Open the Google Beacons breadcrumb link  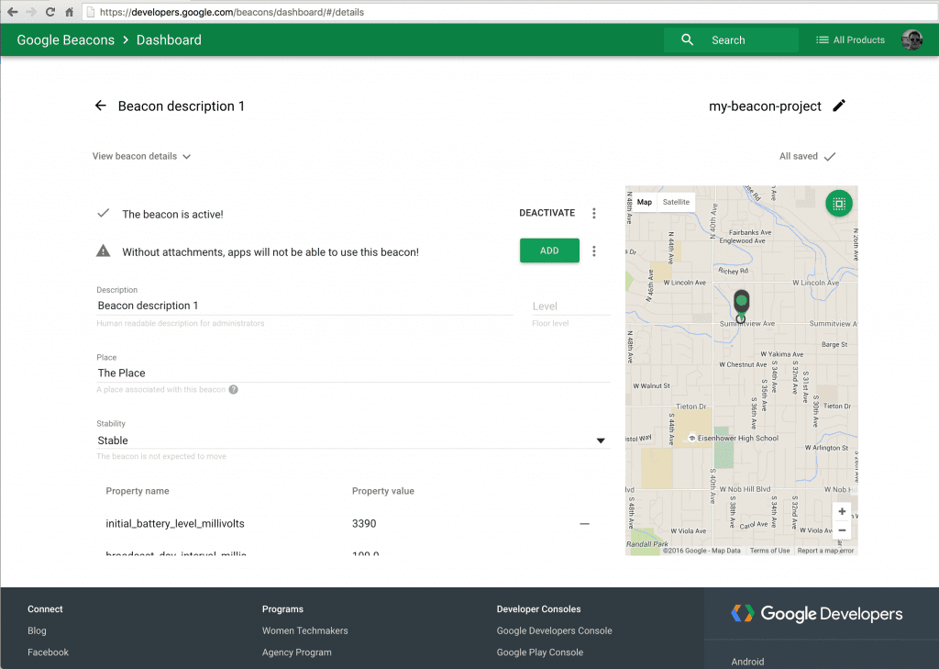[x=65, y=40]
